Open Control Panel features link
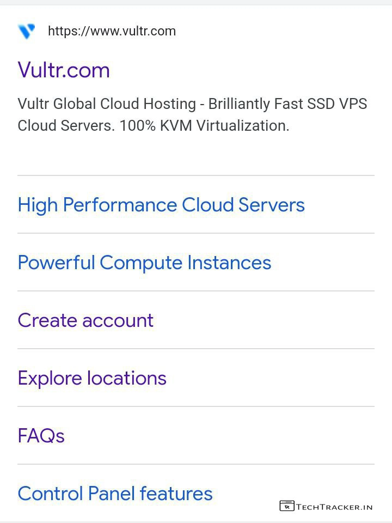 115,494
